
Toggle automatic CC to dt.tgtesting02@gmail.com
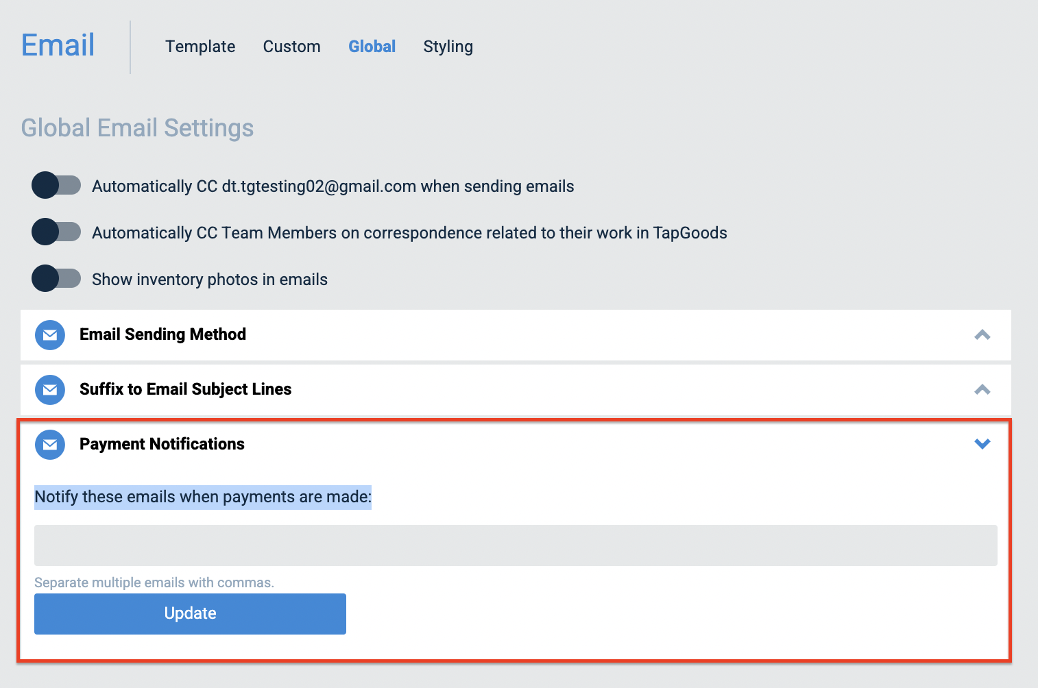pyautogui.click(x=56, y=185)
